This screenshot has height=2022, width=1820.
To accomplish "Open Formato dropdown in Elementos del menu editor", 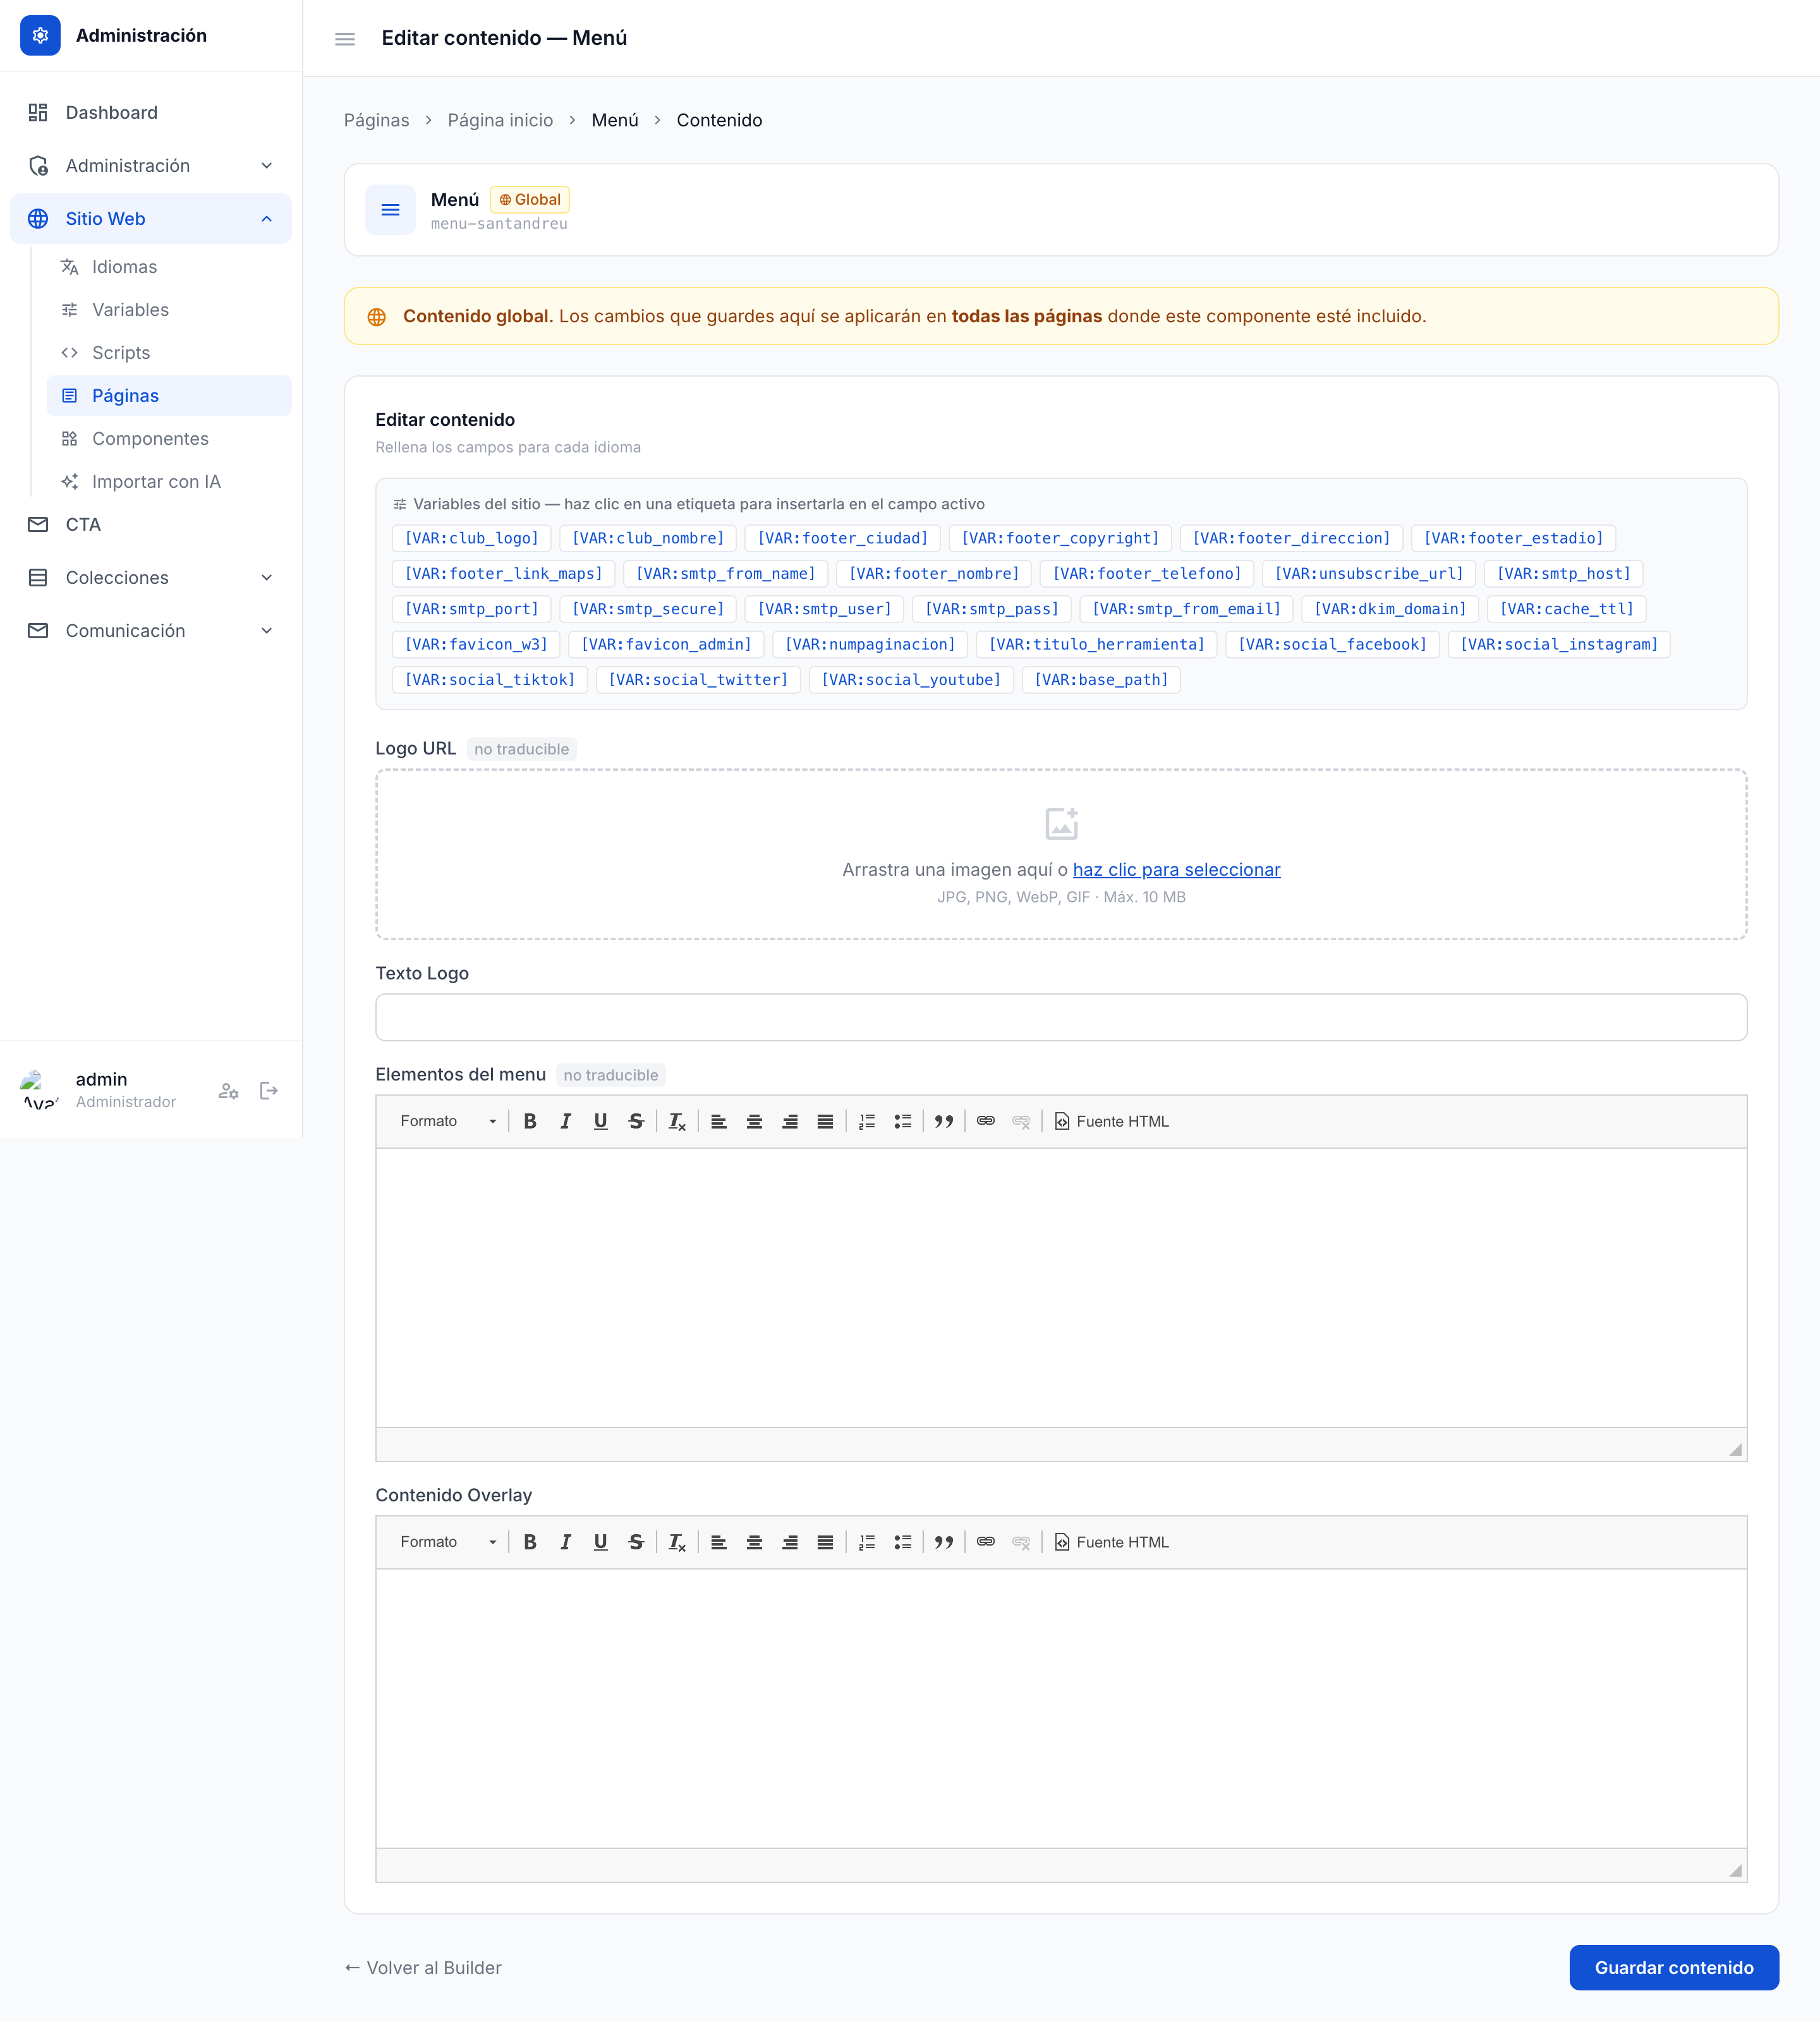I will 447,1121.
